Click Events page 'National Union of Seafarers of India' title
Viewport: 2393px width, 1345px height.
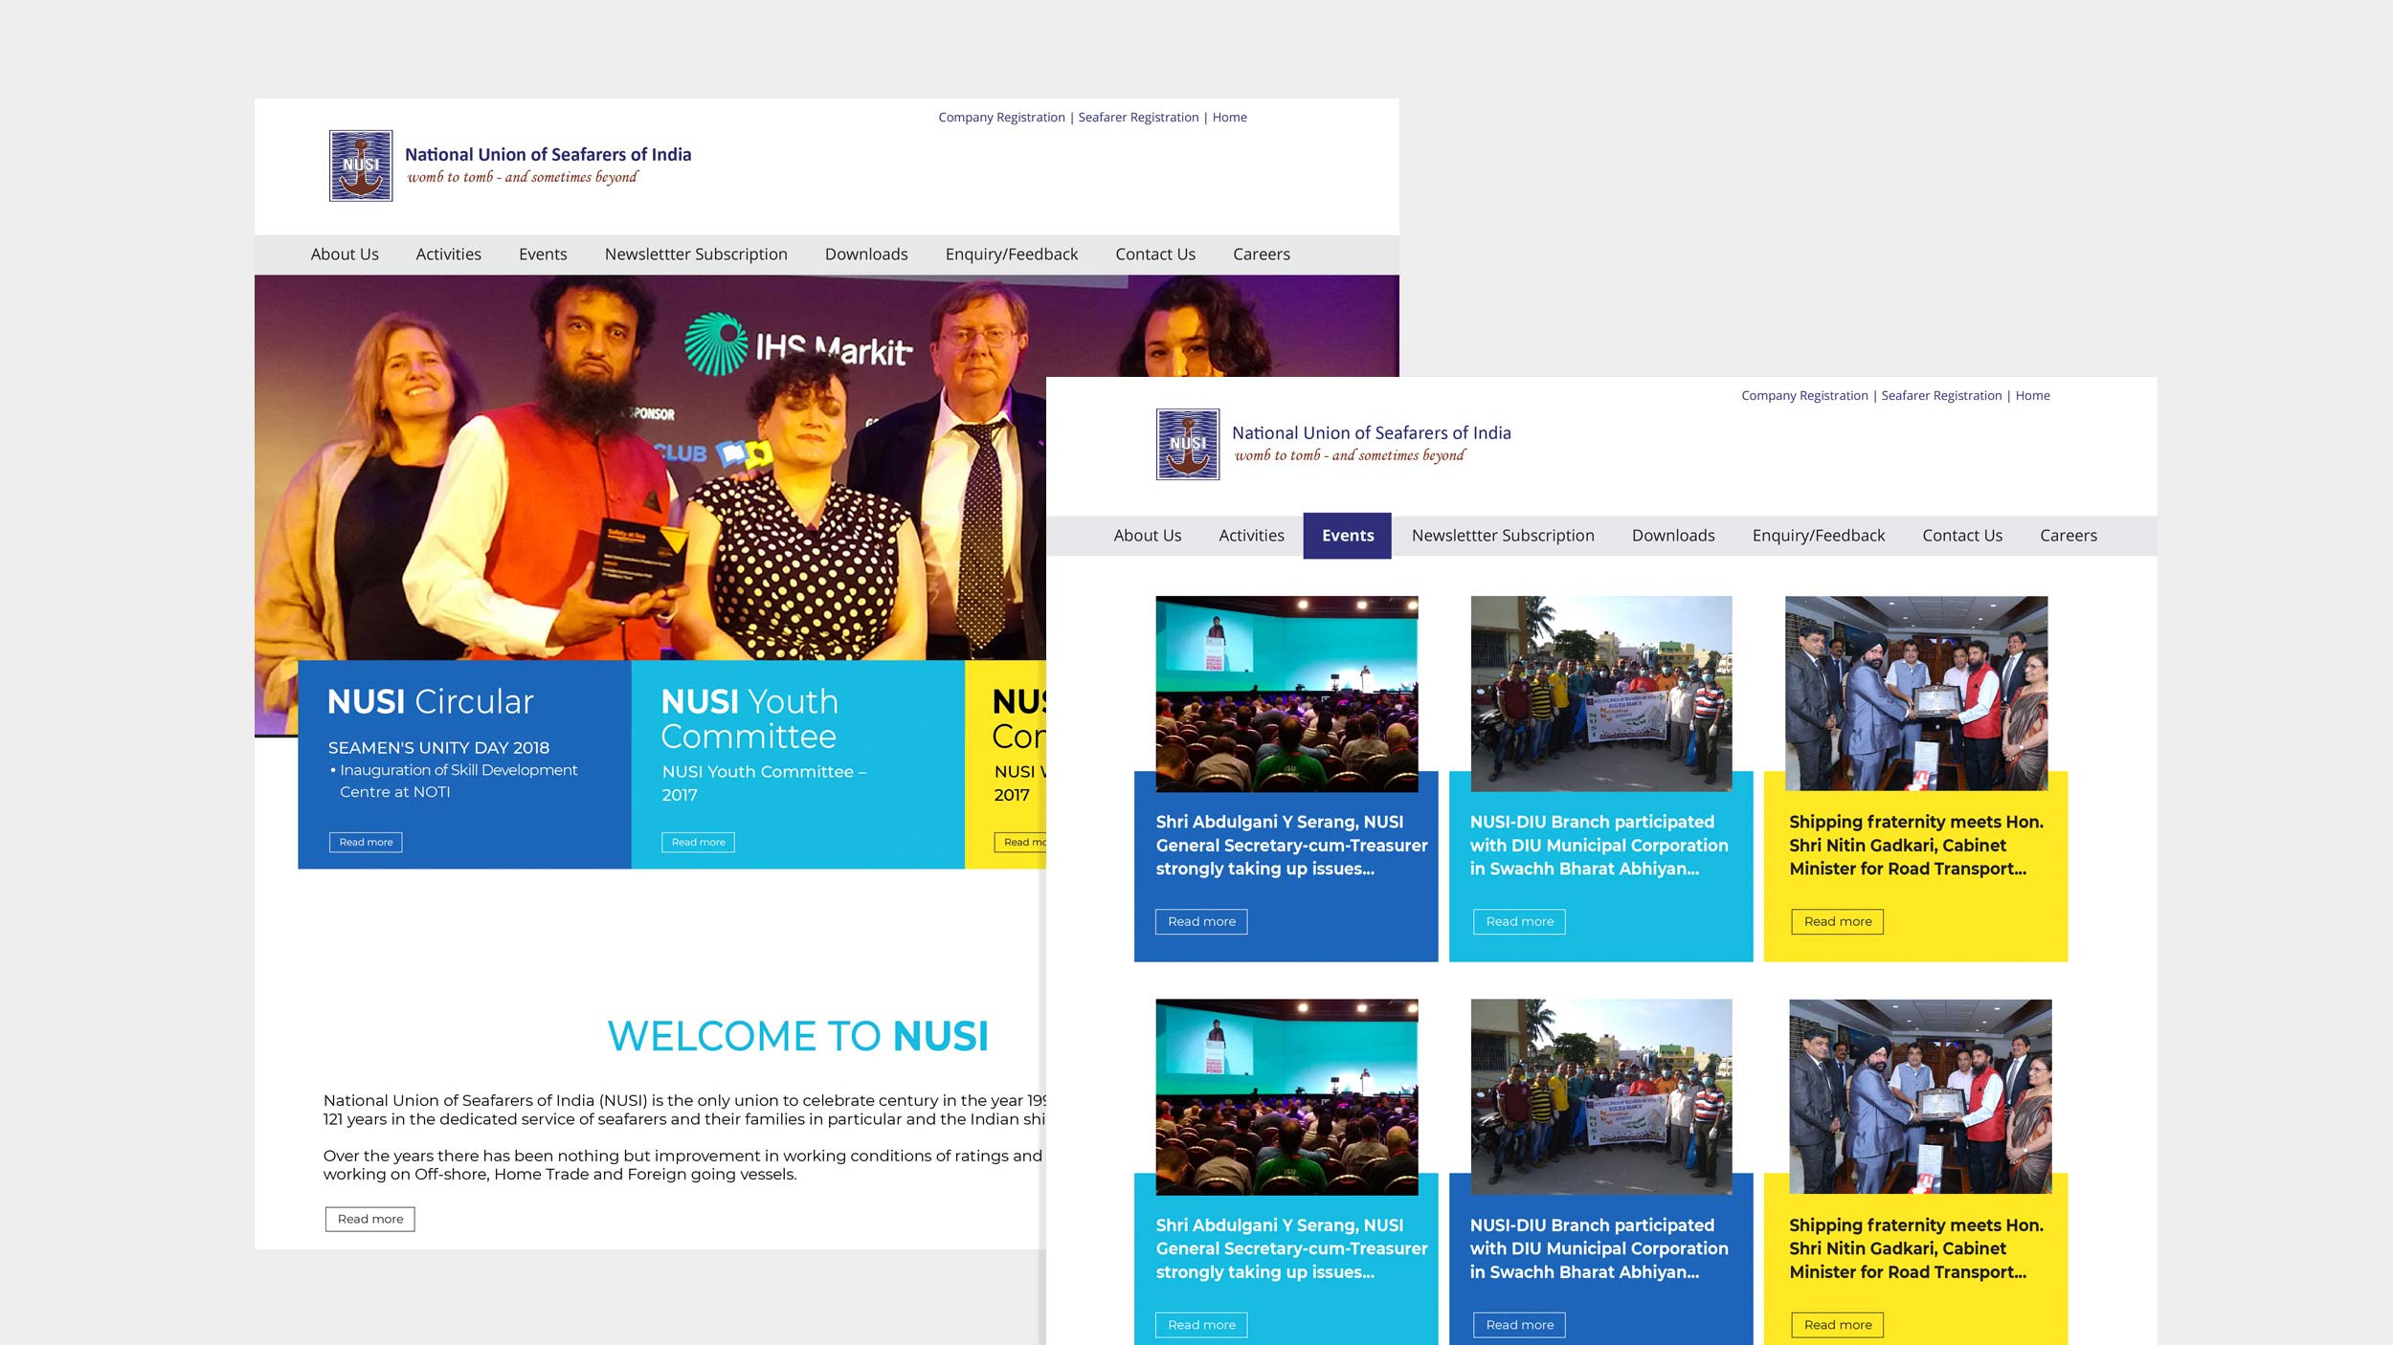point(1371,433)
